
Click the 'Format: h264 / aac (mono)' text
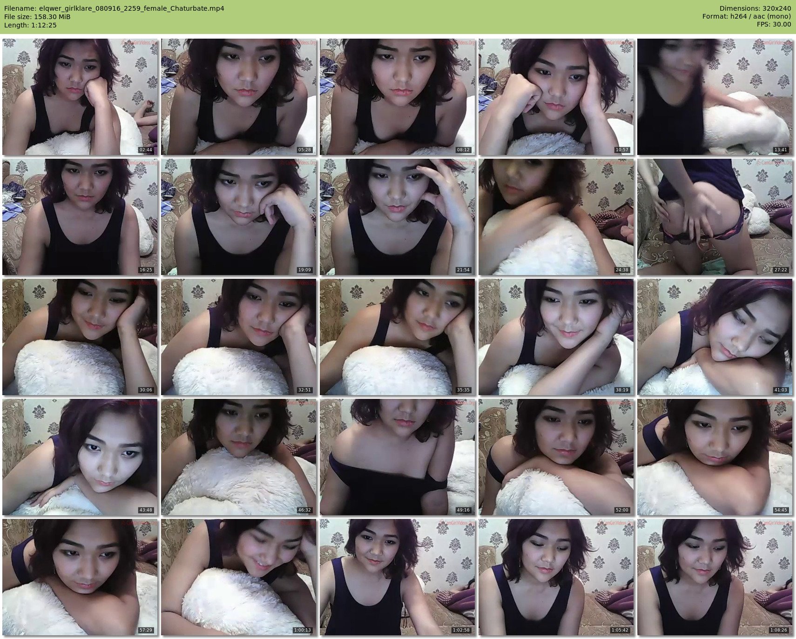pyautogui.click(x=747, y=17)
